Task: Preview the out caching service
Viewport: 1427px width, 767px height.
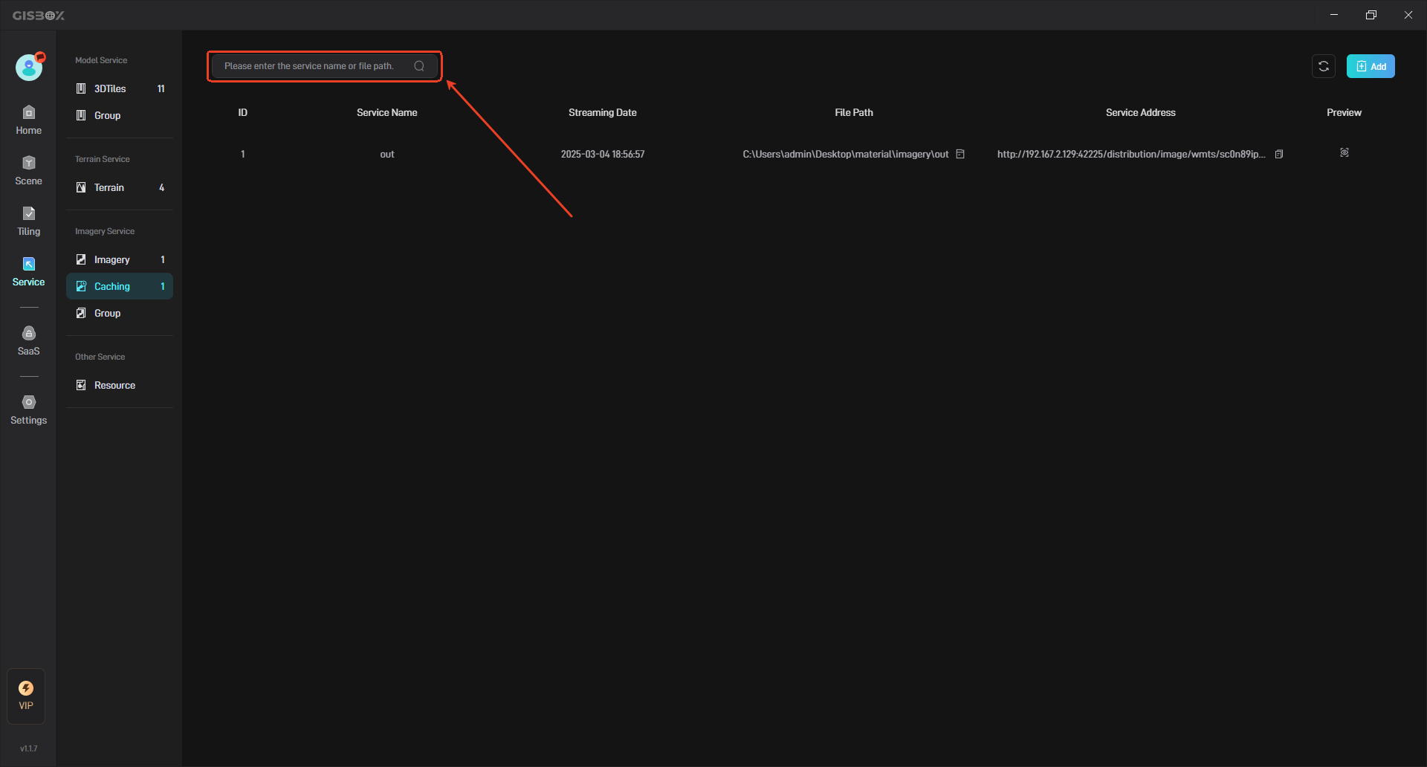Action: pyautogui.click(x=1345, y=152)
